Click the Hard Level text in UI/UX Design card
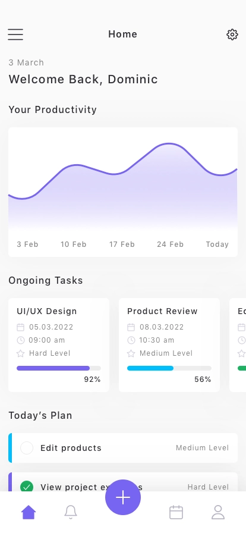Viewport: 246px width, 533px height. (49, 353)
